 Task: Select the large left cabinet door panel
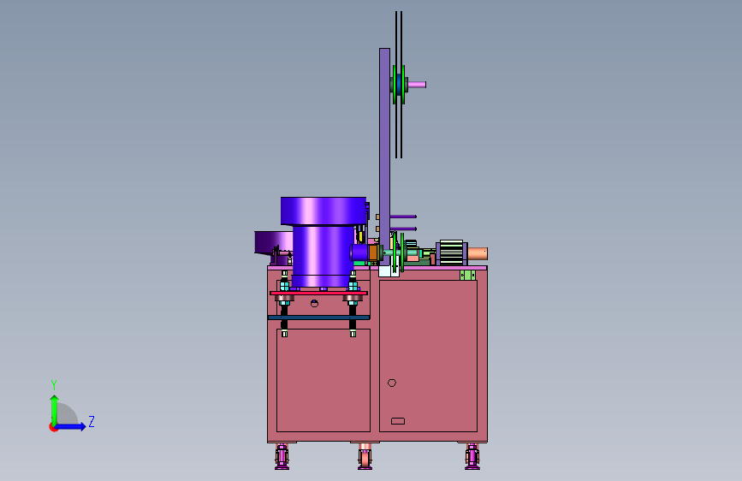(324, 380)
